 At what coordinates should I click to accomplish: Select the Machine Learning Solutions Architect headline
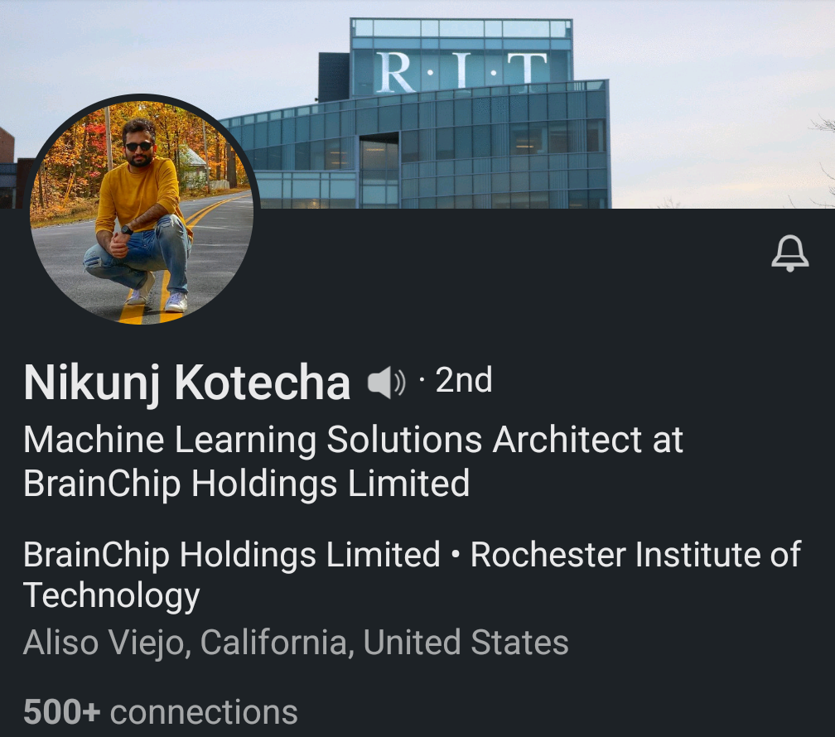coord(353,461)
